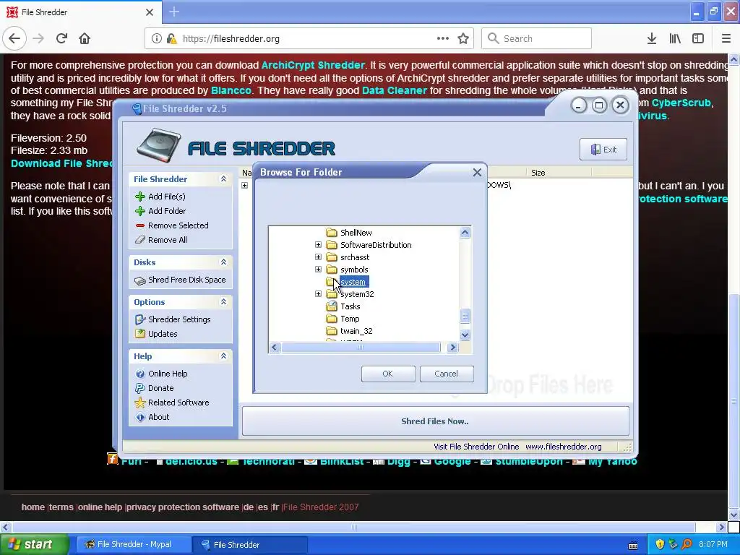Image resolution: width=740 pixels, height=555 pixels.
Task: Click the About info icon
Action: coord(140,417)
